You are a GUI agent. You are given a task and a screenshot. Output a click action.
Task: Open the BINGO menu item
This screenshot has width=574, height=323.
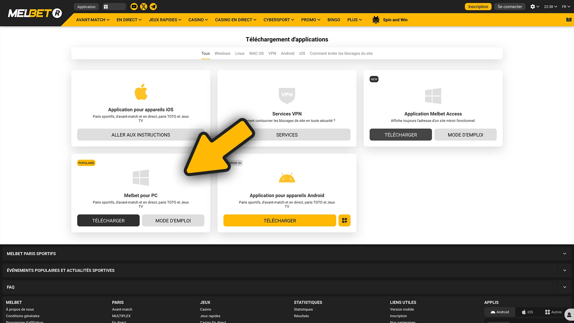point(334,20)
